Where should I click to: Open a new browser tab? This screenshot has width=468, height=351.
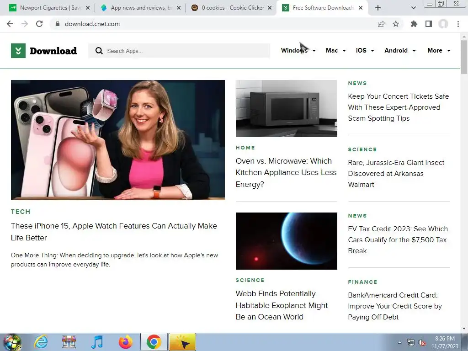pyautogui.click(x=378, y=8)
